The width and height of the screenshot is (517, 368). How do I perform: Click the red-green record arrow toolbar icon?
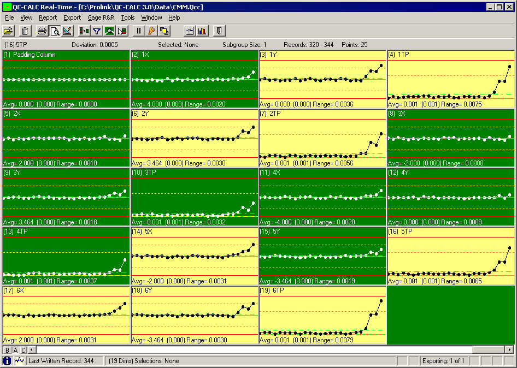[x=84, y=31]
